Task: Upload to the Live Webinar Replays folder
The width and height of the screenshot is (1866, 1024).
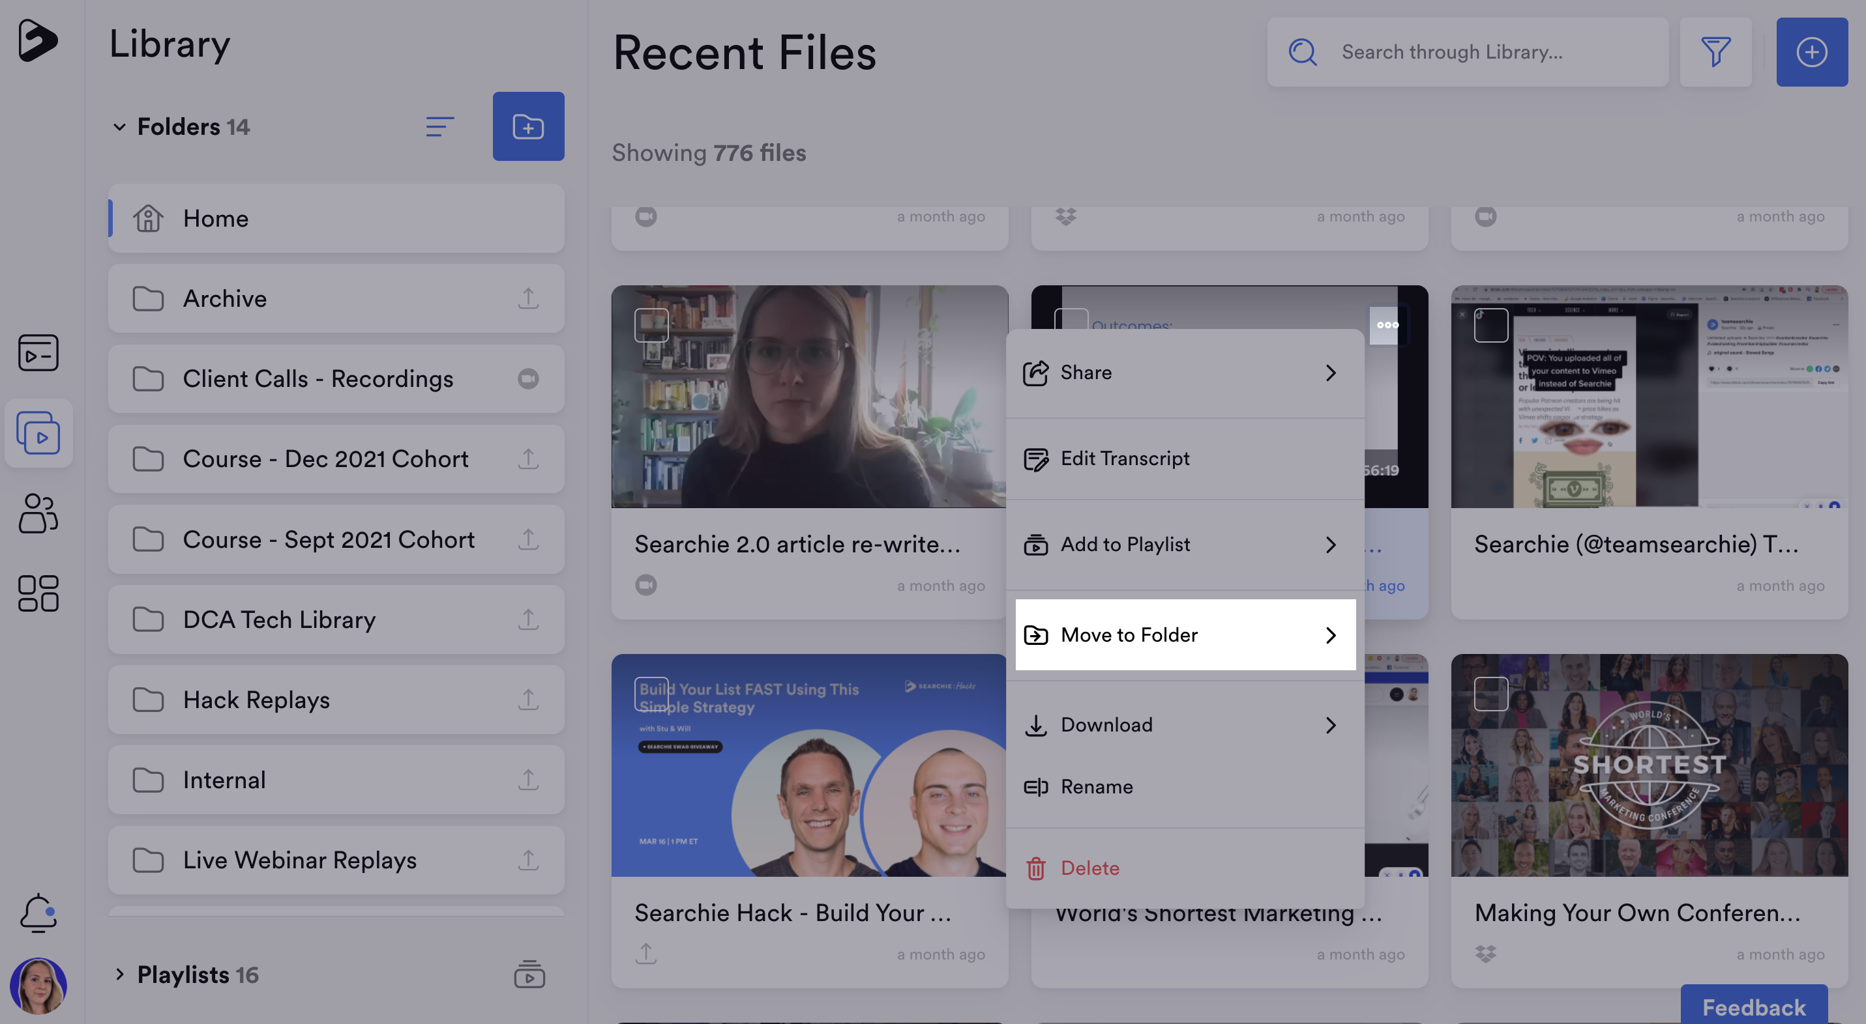Action: pos(528,860)
